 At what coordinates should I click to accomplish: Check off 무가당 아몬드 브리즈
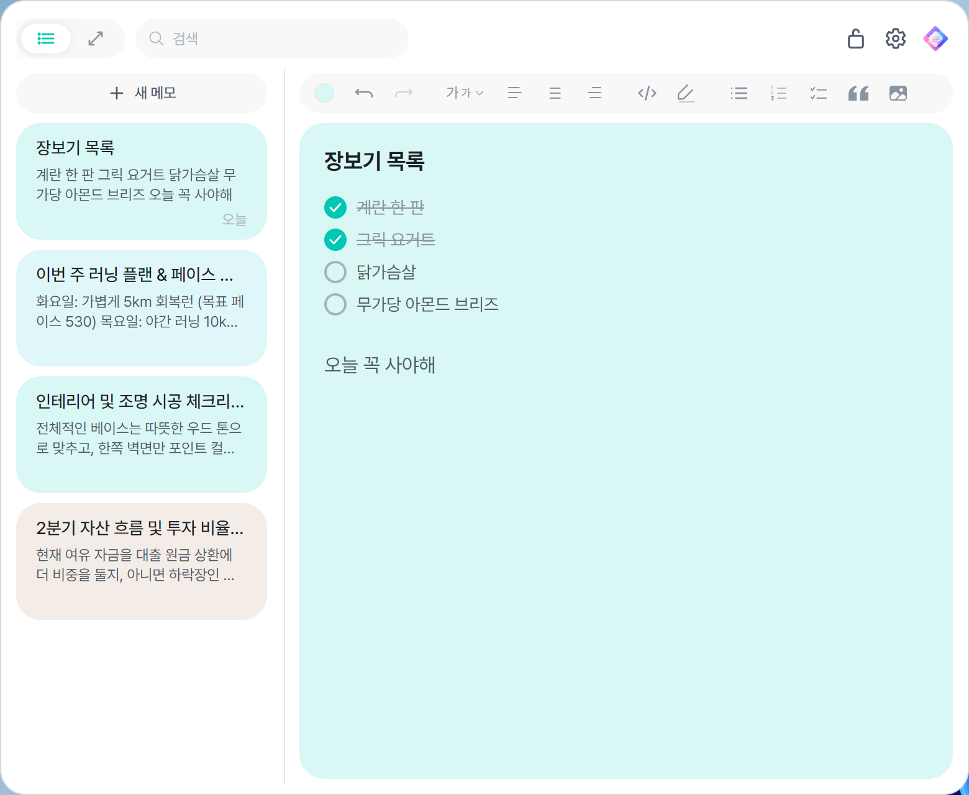pos(335,304)
